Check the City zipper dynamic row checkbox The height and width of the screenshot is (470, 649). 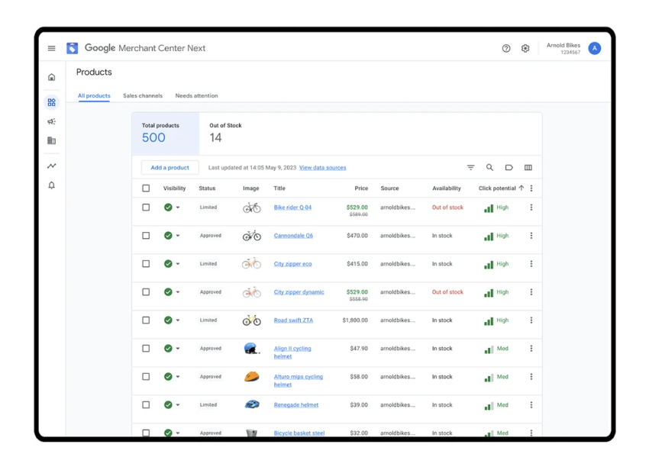(x=146, y=292)
